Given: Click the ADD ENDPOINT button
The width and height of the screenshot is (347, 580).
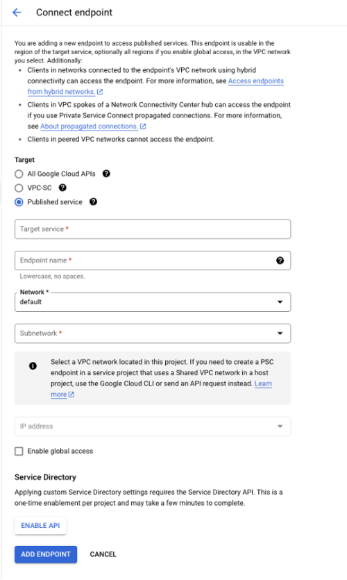Looking at the screenshot, I should (46, 554).
